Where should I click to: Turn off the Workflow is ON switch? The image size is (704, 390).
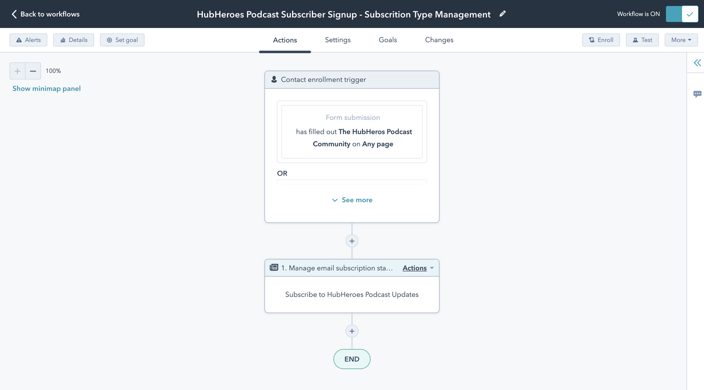[x=682, y=14]
